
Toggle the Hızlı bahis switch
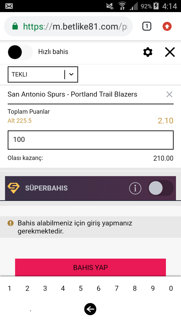(x=20, y=52)
